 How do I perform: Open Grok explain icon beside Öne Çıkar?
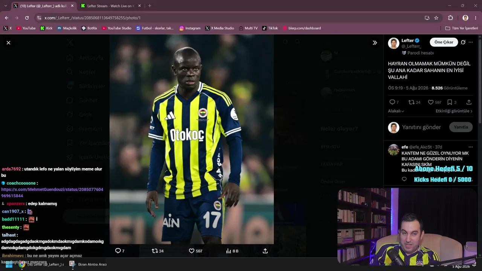463,42
